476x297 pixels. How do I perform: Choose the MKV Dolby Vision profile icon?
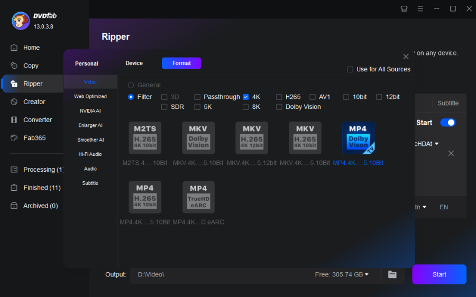[198, 138]
